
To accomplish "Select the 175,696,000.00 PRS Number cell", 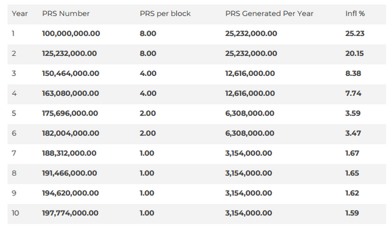I will coord(70,114).
